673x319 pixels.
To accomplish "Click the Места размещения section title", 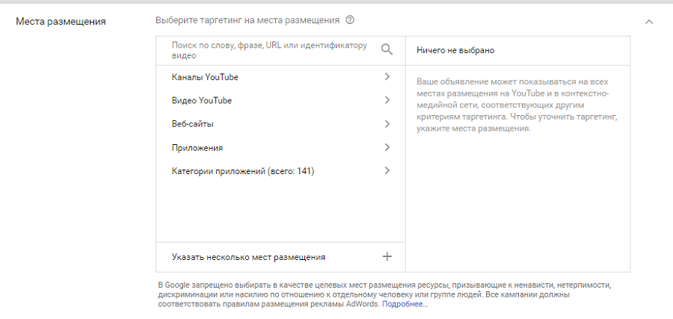I will point(61,21).
